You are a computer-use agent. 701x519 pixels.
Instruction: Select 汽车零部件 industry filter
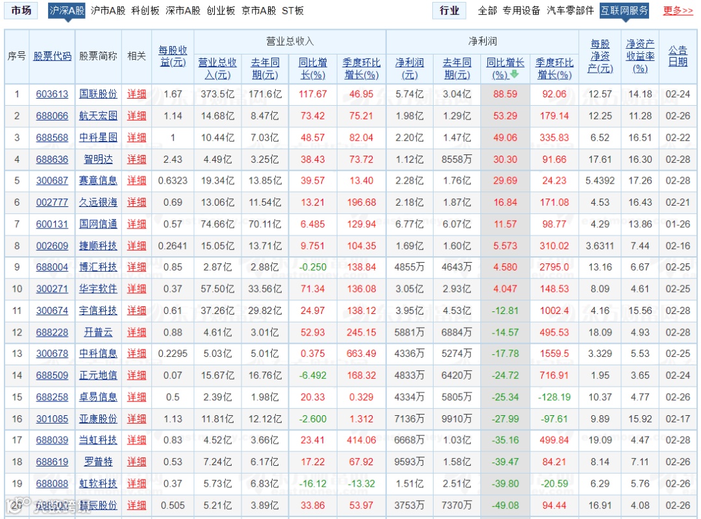click(570, 10)
